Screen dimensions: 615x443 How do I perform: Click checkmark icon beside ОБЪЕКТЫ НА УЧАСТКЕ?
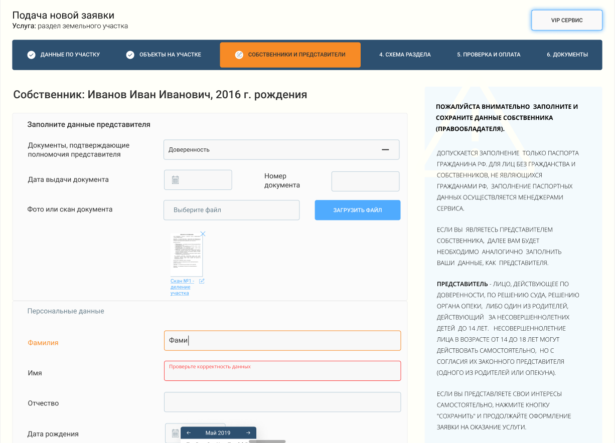click(130, 55)
